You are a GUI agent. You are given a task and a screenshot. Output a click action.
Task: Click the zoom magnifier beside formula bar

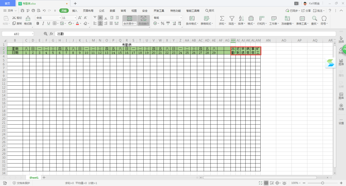click(x=45, y=34)
